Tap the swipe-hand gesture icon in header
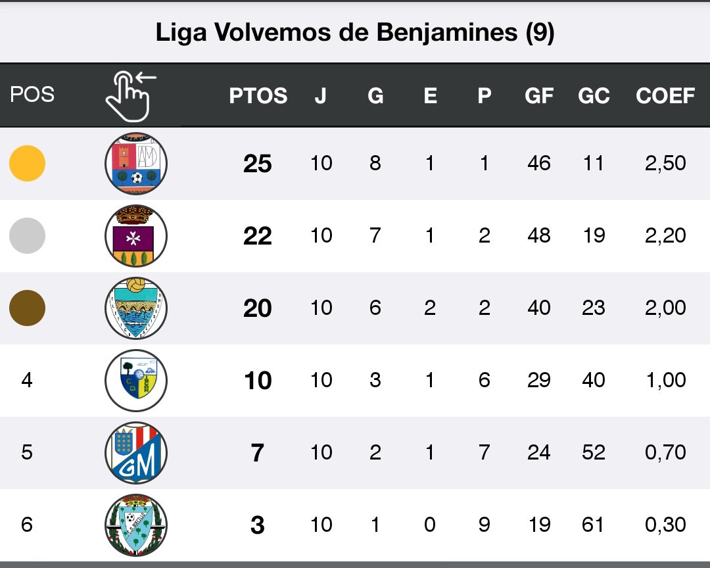710x568 pixels. pos(131,96)
